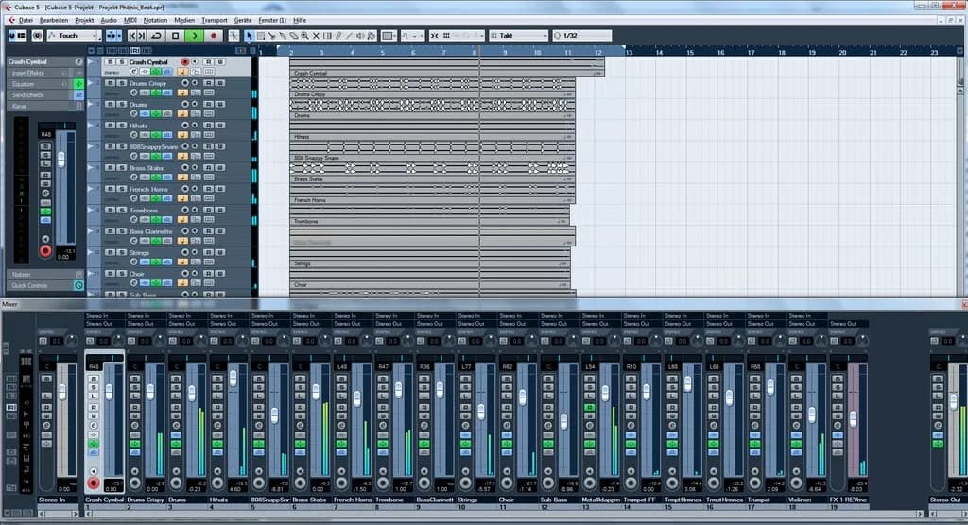
Task: Open the edit button on Trombone mixer channel
Action: coord(383,426)
